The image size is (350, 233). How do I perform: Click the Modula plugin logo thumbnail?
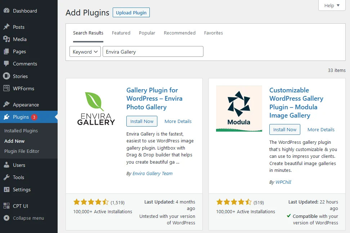239,109
